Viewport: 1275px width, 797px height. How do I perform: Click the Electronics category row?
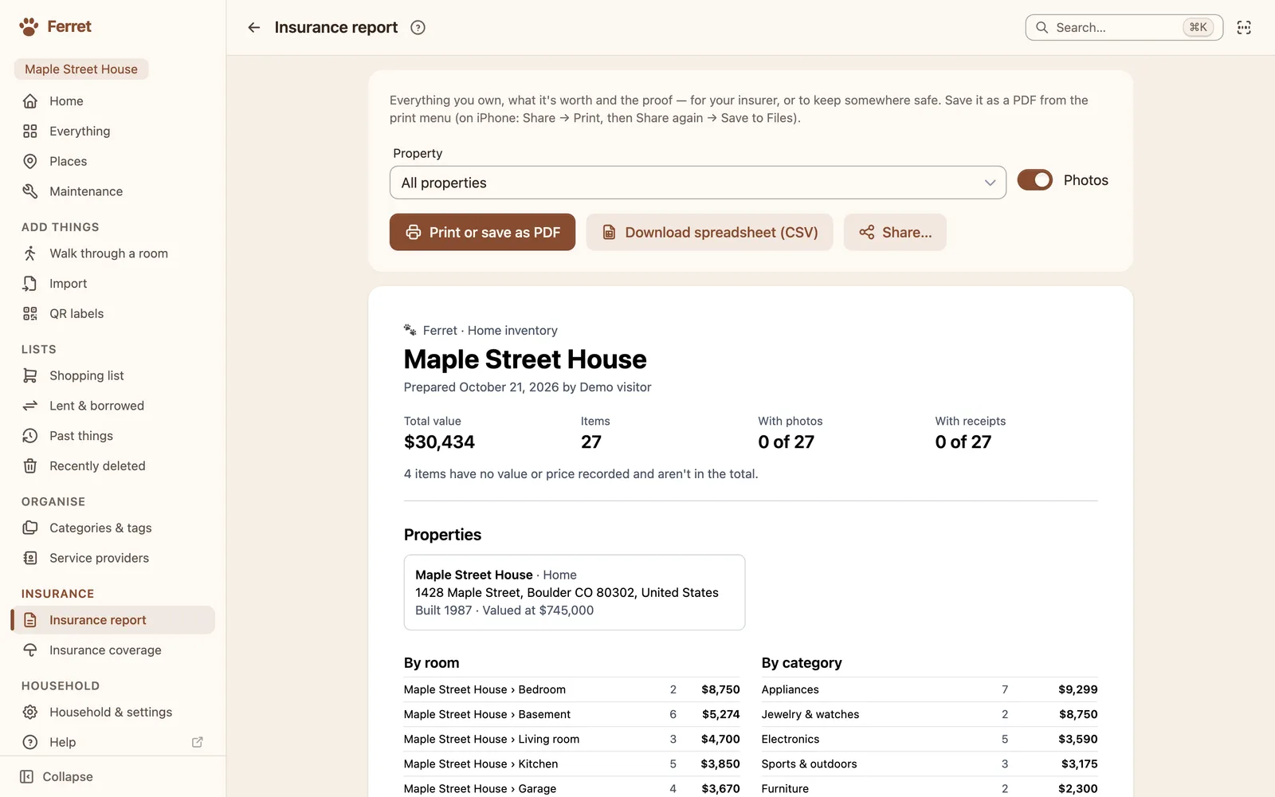(929, 739)
